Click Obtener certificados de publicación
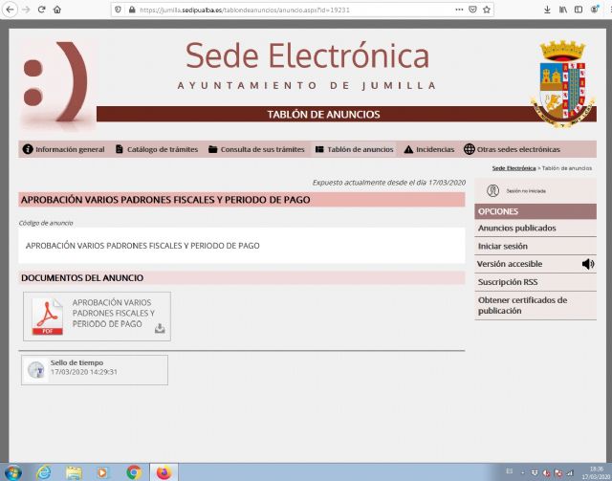 tap(522, 305)
